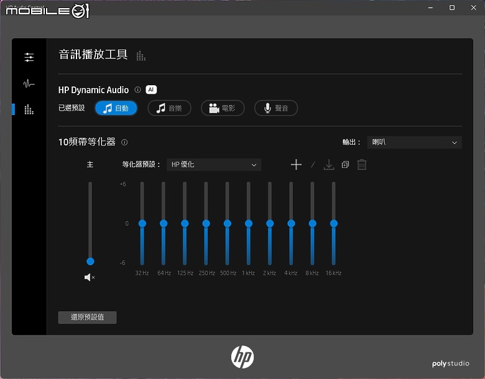Click the 還原預設值 restore defaults button
Image resolution: width=485 pixels, height=379 pixels.
[x=87, y=317]
